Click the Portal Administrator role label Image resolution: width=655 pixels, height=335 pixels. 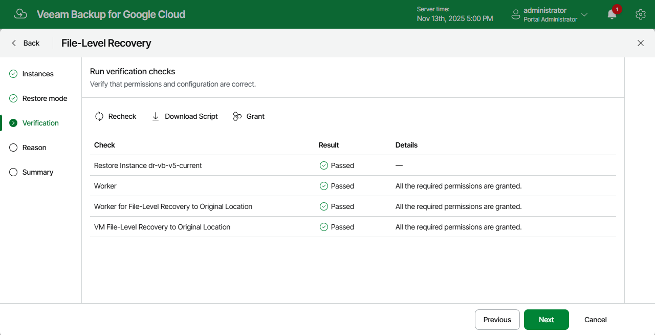(x=550, y=19)
